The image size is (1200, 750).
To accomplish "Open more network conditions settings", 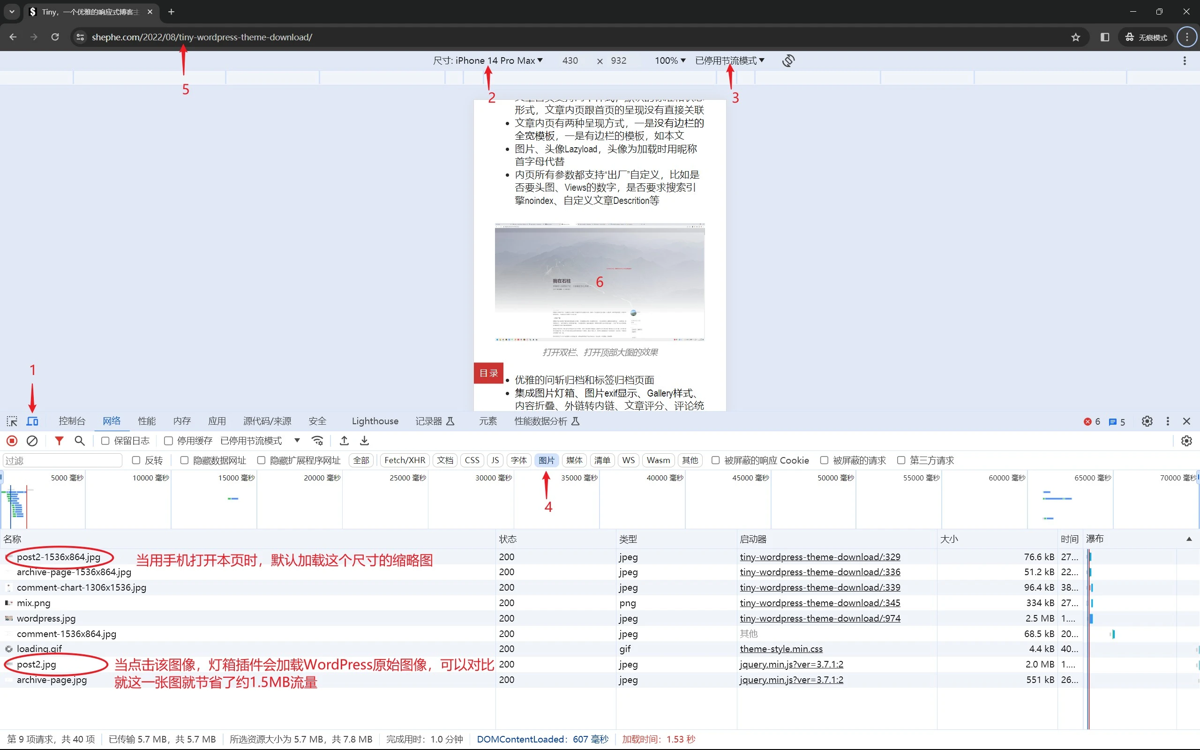I will pyautogui.click(x=317, y=441).
